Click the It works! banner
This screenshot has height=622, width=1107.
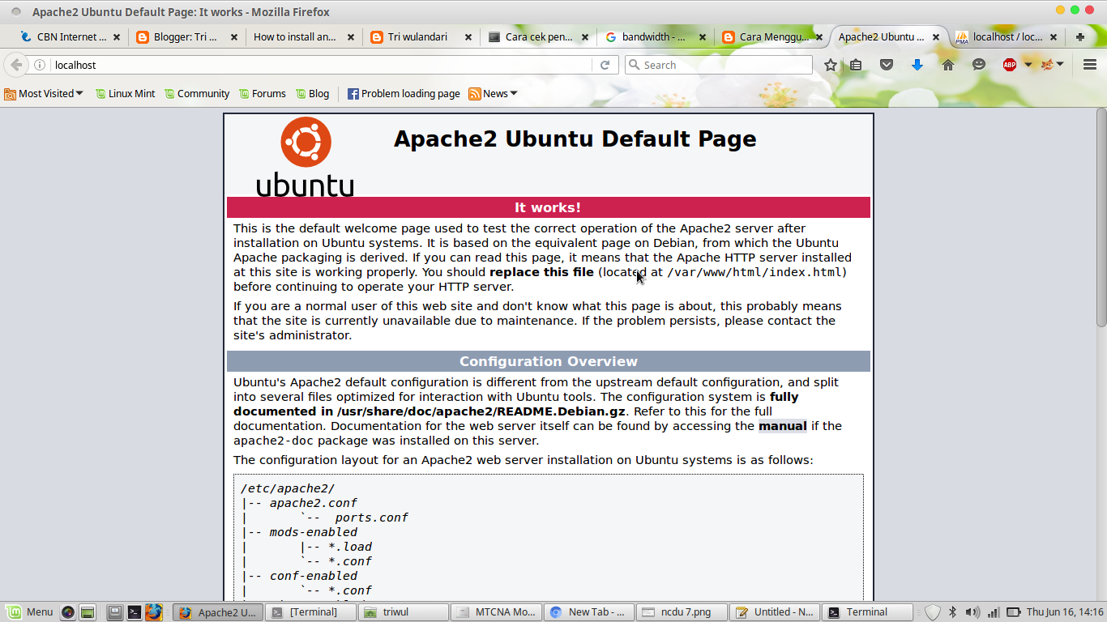(x=548, y=207)
